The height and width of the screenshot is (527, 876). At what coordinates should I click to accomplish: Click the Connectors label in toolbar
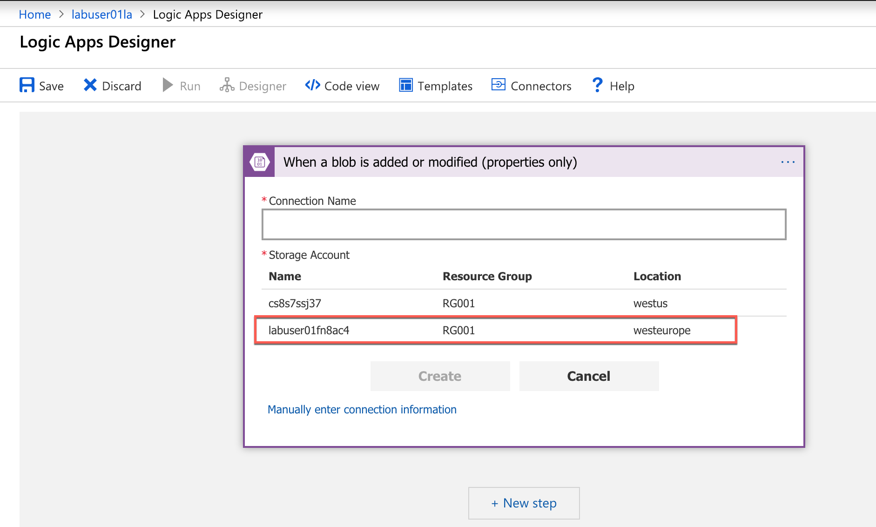[541, 86]
